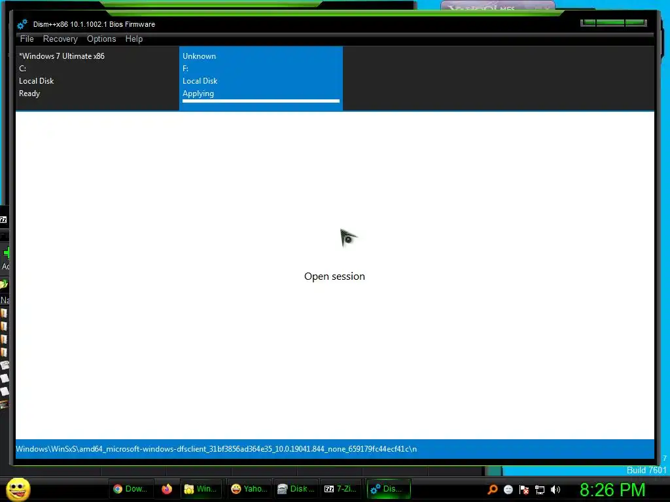This screenshot has width=670, height=502.
Task: Open Action Center flag tray icon
Action: [x=524, y=490]
